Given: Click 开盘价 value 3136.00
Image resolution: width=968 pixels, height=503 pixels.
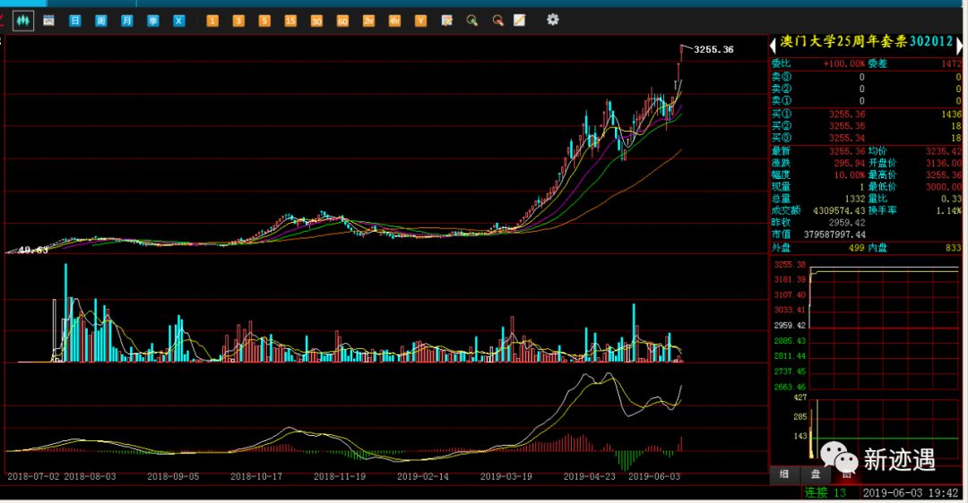Looking at the screenshot, I should 943,164.
